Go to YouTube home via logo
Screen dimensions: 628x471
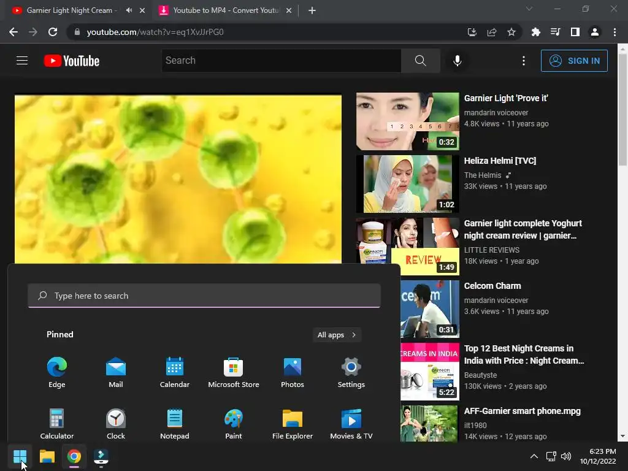click(72, 61)
